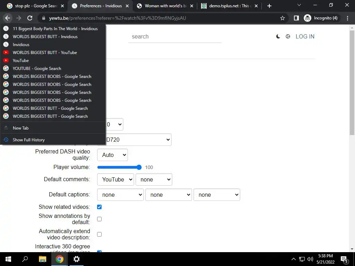Open the partially hidden dropdown above D720
The height and width of the screenshot is (266, 355).
[114, 124]
